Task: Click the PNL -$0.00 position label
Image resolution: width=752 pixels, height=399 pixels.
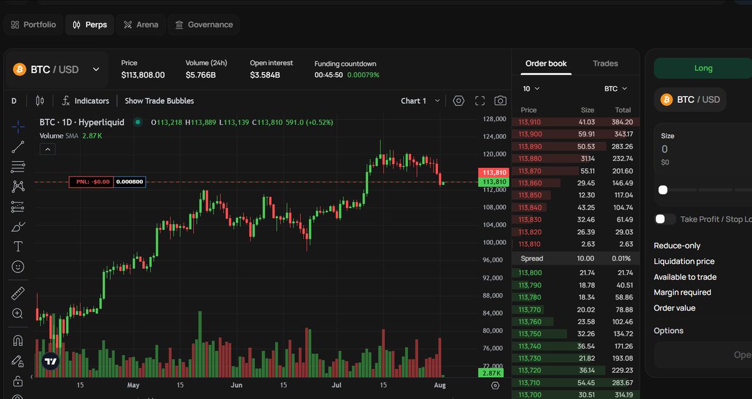Action: (91, 182)
